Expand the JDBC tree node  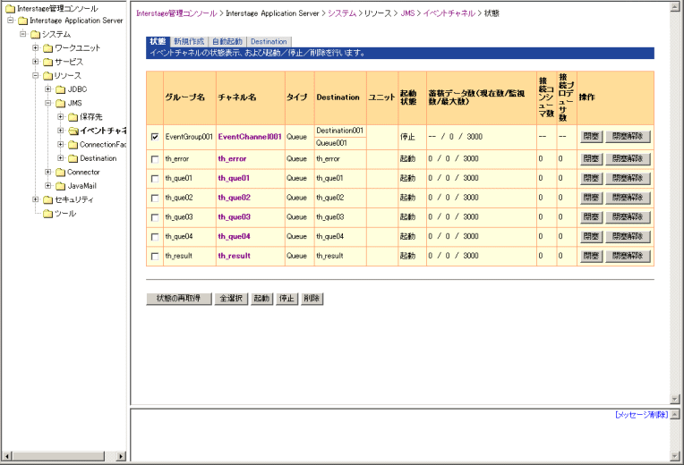coord(48,89)
